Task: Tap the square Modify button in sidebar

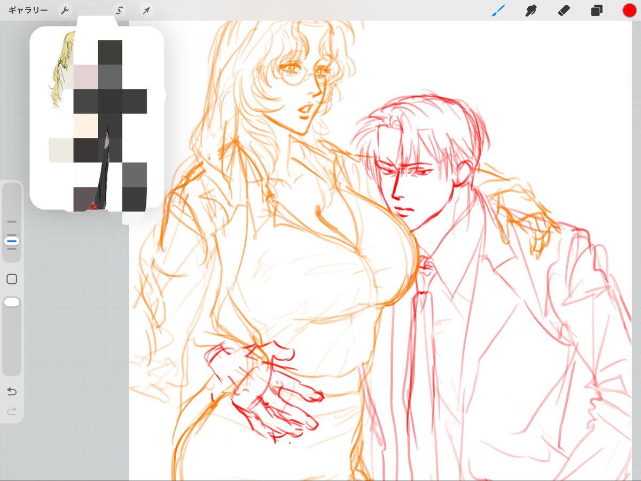Action: (12, 279)
